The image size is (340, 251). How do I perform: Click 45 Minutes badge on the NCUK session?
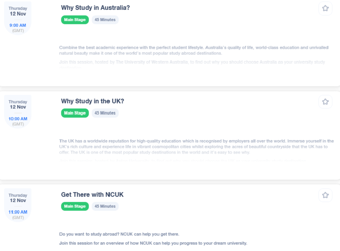(x=105, y=206)
